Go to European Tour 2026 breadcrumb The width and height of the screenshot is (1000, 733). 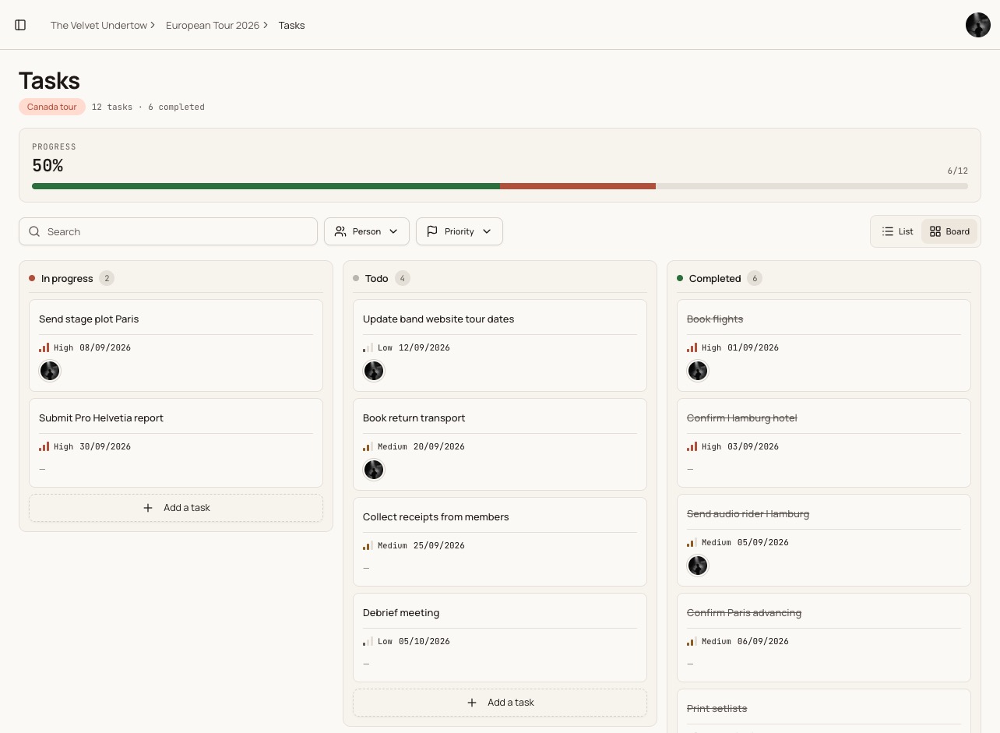click(213, 25)
